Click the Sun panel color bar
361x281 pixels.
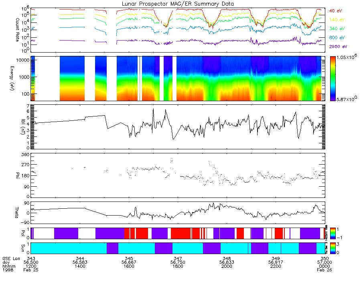click(x=333, y=248)
